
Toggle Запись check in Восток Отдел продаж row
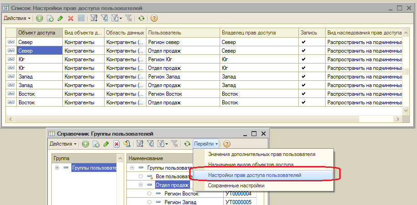pos(303,102)
